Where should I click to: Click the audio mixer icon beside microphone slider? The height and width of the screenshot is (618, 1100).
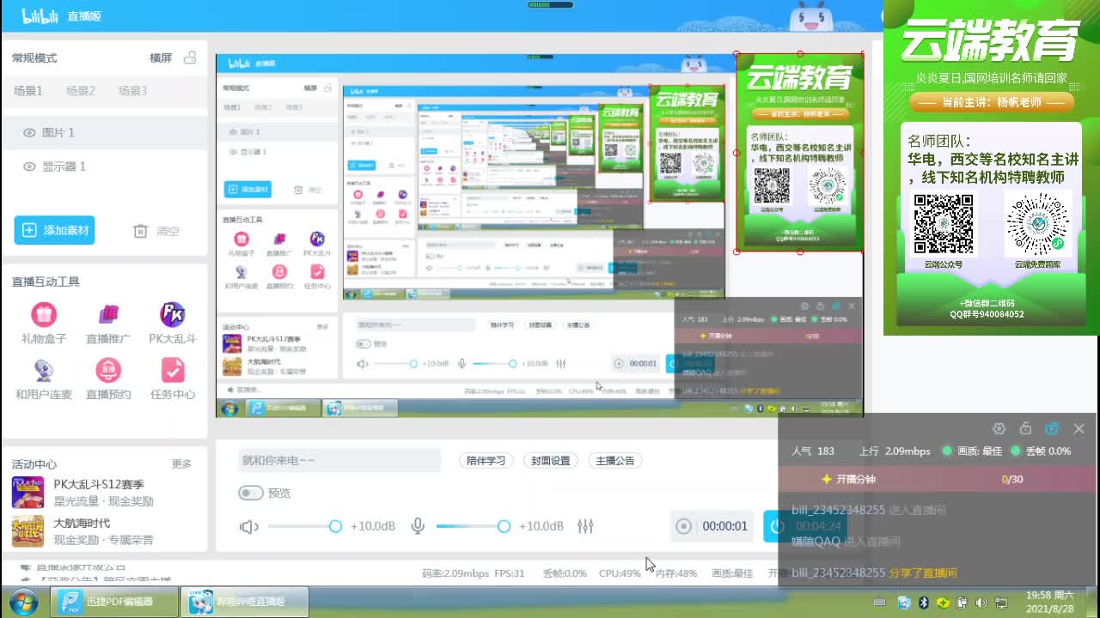[585, 528]
